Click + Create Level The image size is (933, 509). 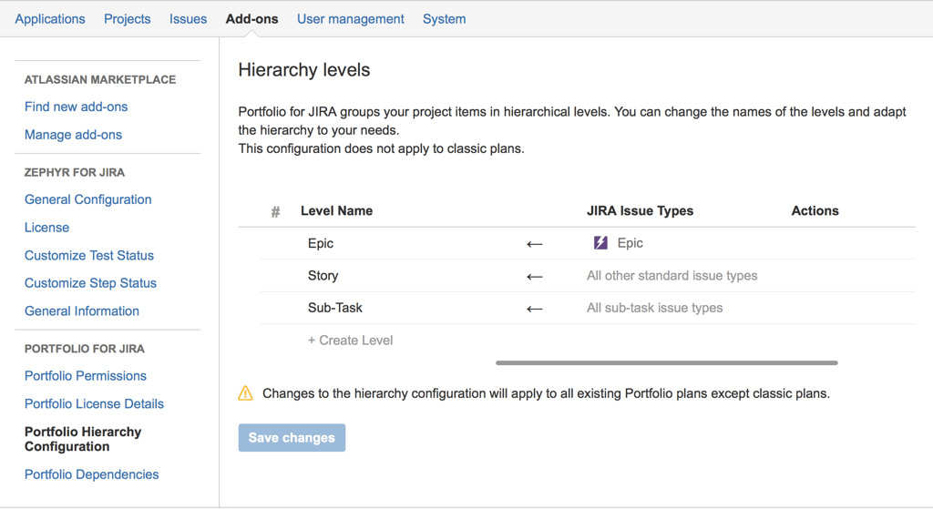pos(351,341)
